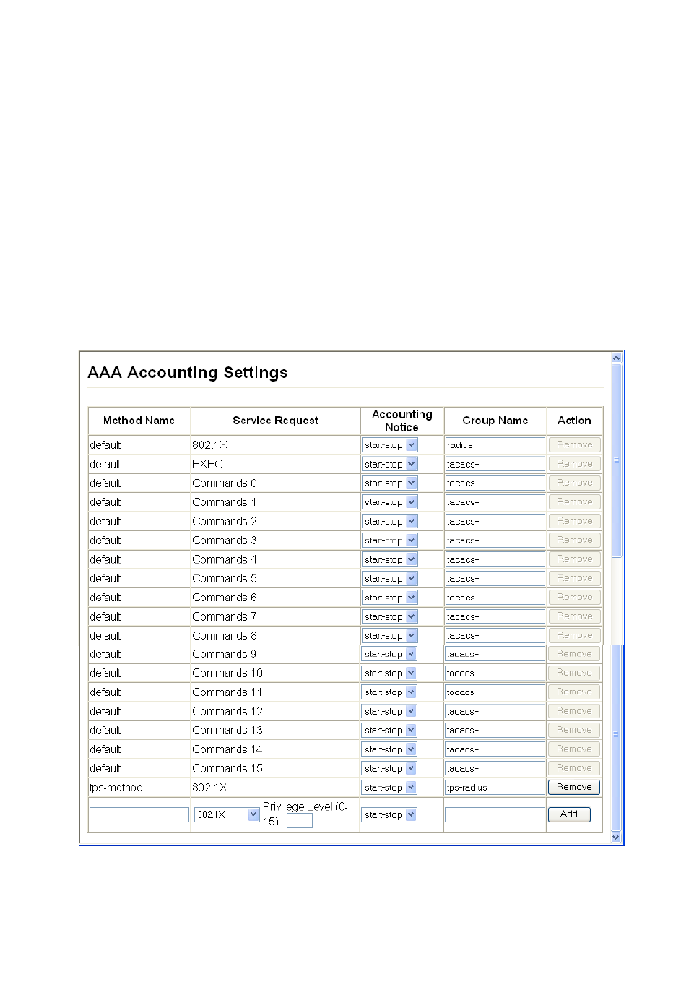Open Accounting Notice dropdown for Commands 11
This screenshot has width=689, height=1003.
[390, 692]
